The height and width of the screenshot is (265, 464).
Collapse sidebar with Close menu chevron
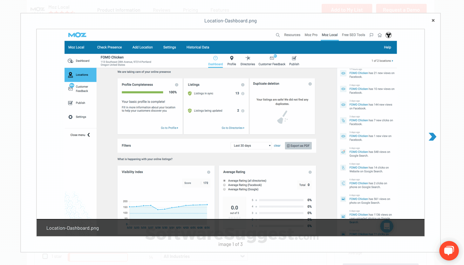coord(89,135)
